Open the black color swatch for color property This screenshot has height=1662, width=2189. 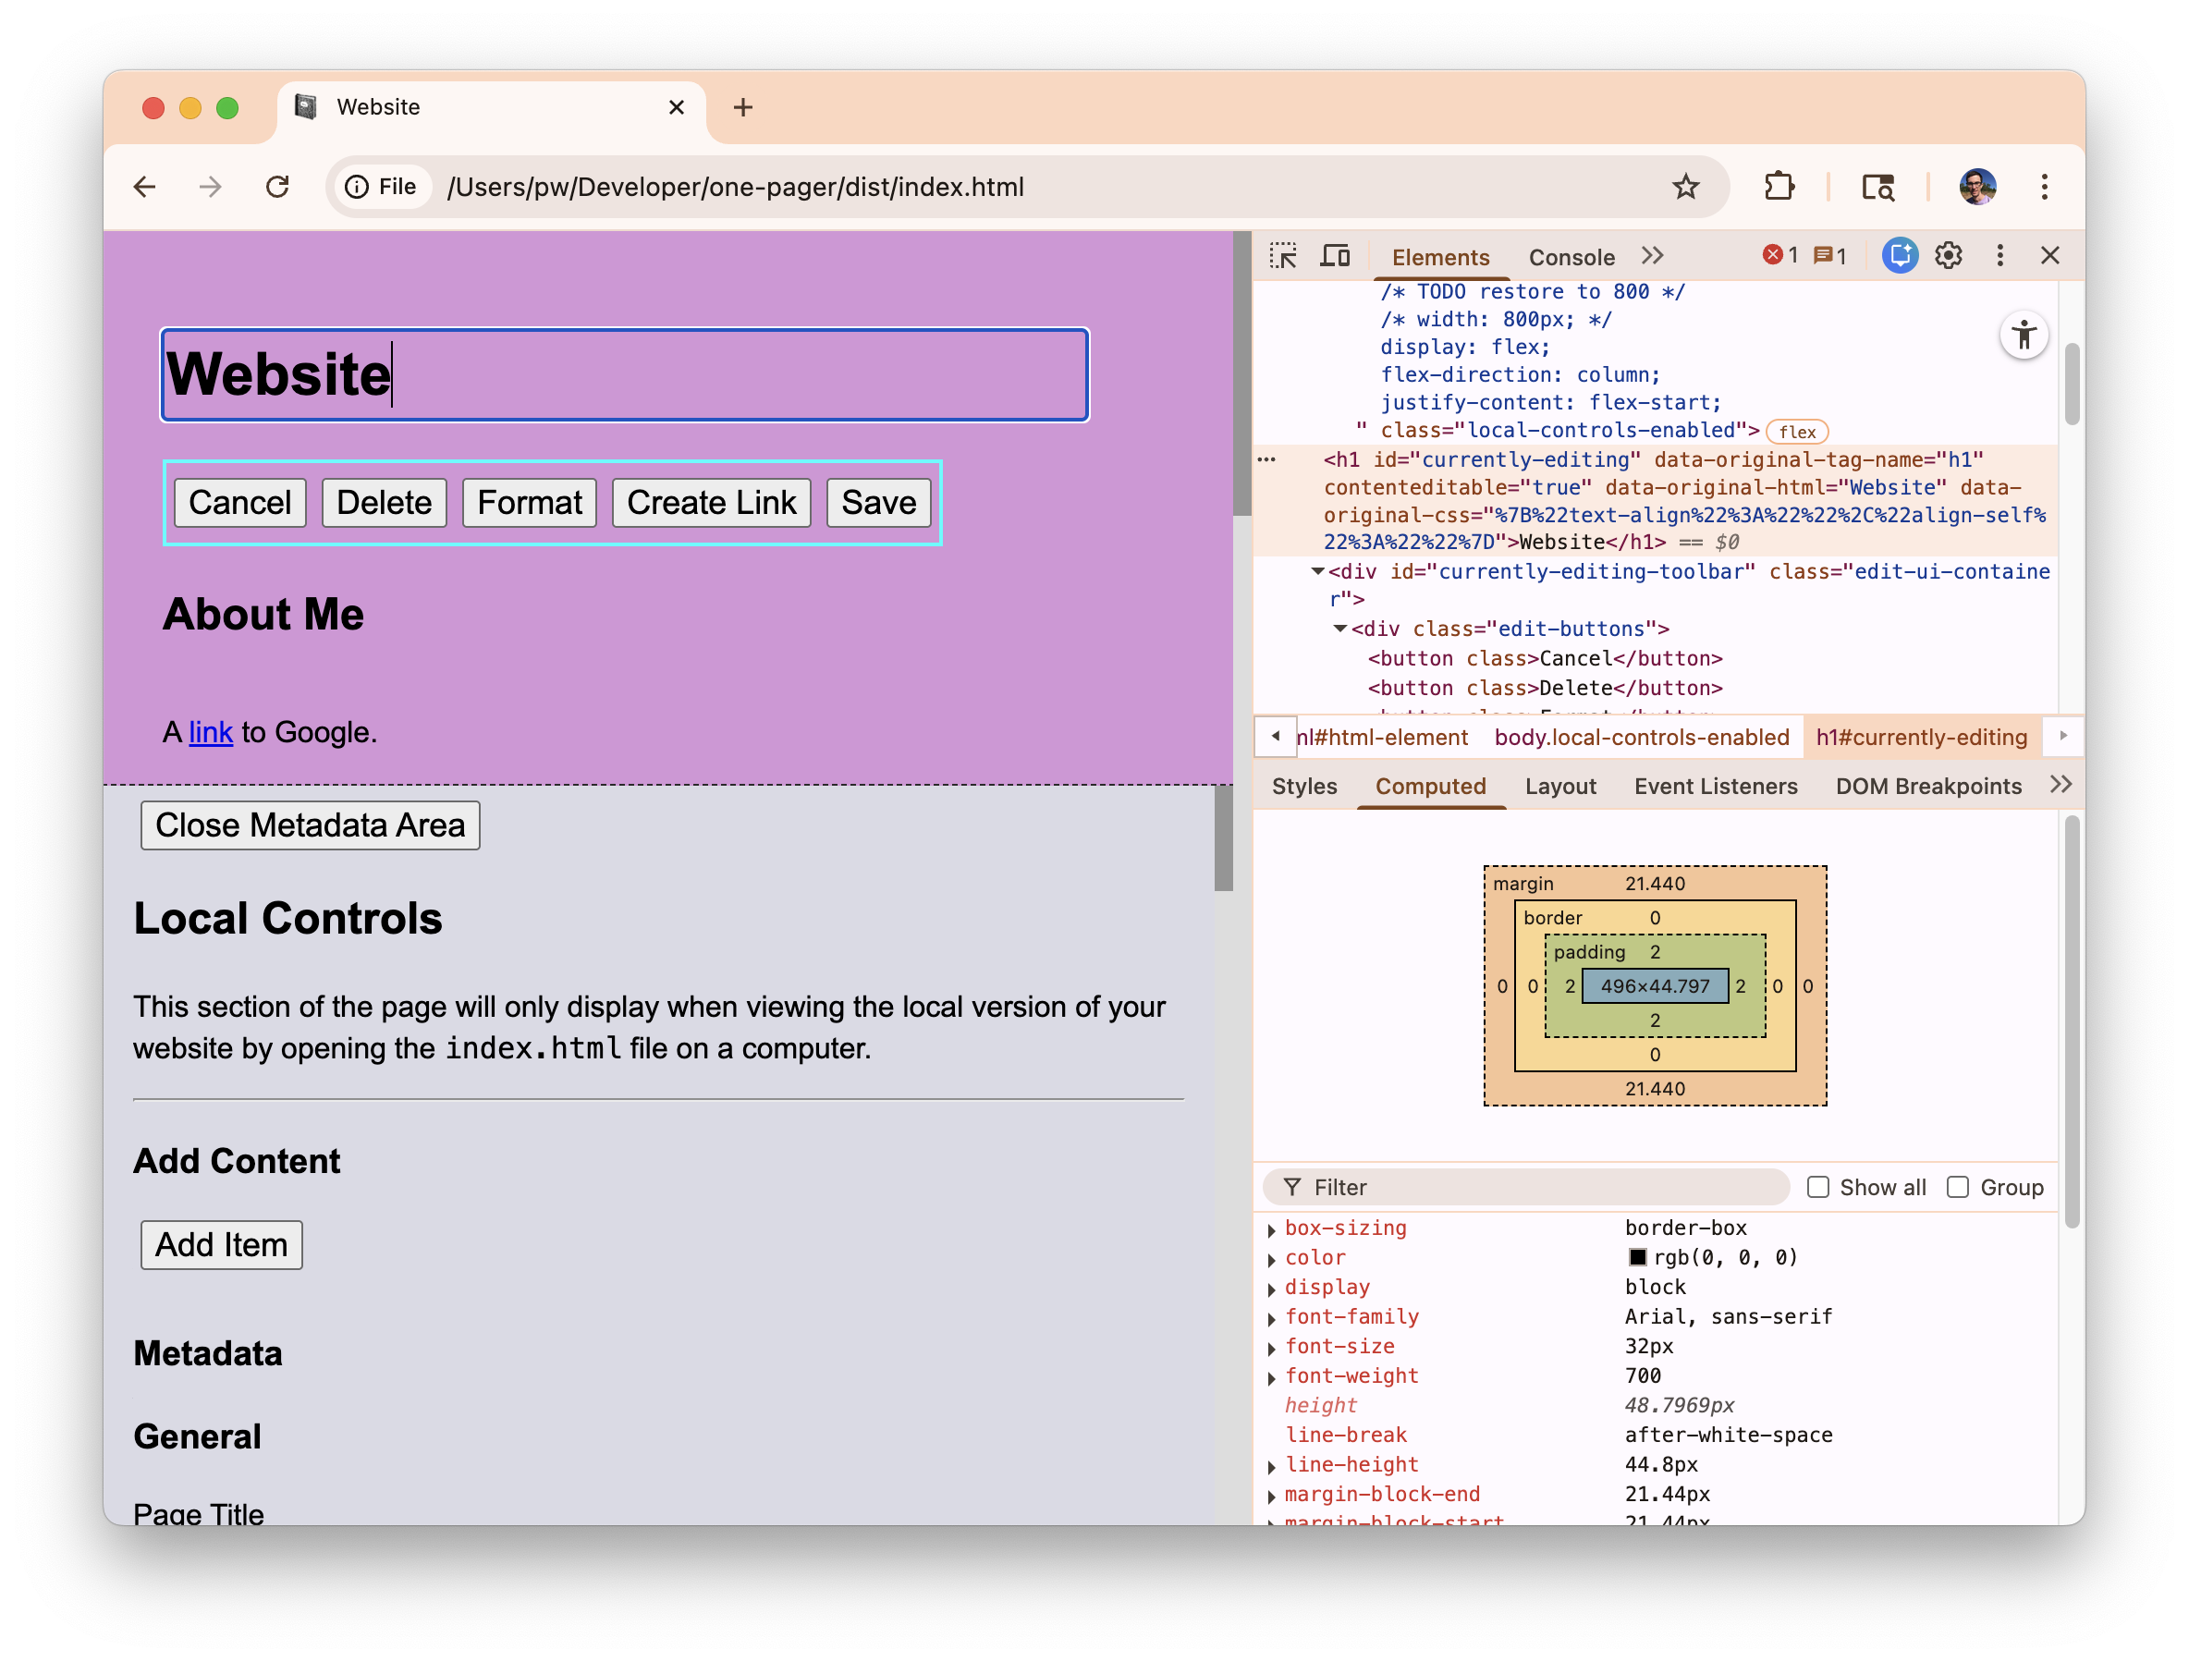1641,1257
